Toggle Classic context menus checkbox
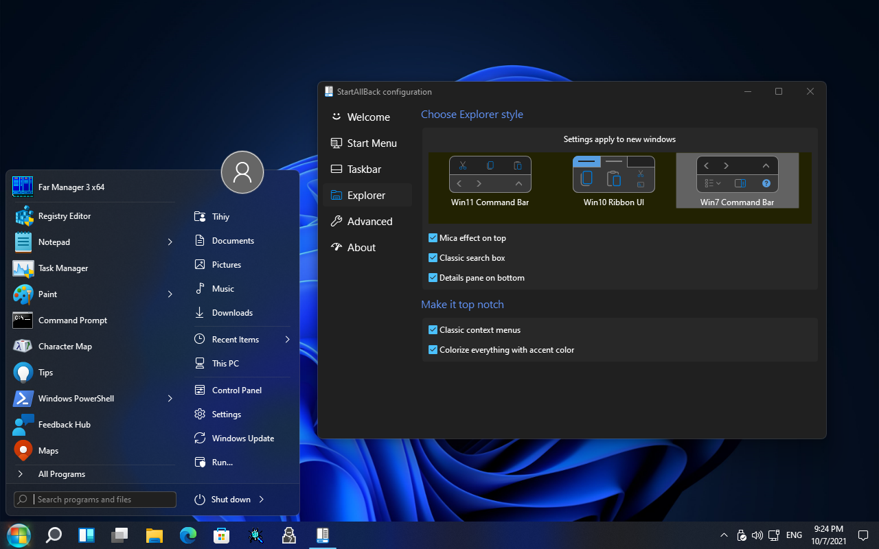 click(x=433, y=330)
